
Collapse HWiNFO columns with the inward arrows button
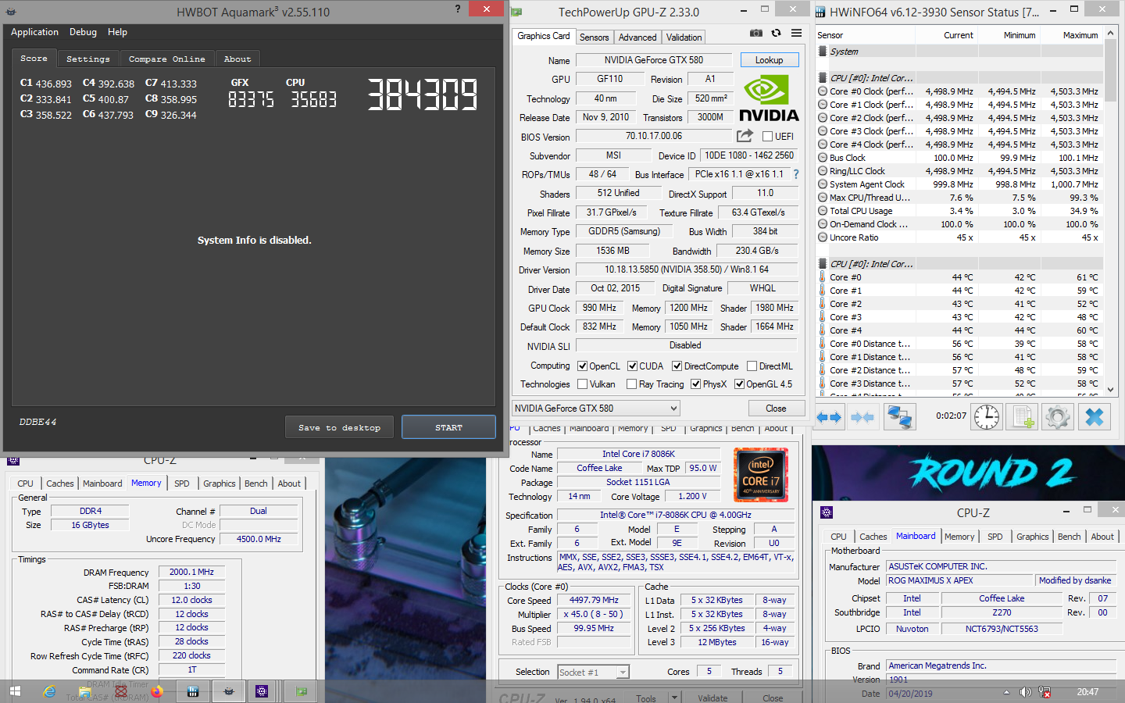click(862, 417)
